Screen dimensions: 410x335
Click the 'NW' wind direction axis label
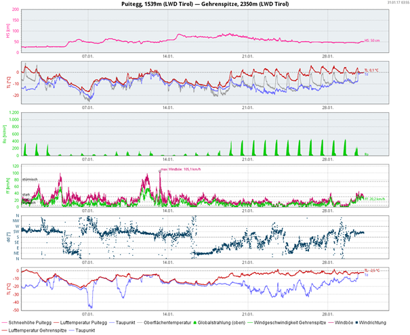[x=17, y=221]
